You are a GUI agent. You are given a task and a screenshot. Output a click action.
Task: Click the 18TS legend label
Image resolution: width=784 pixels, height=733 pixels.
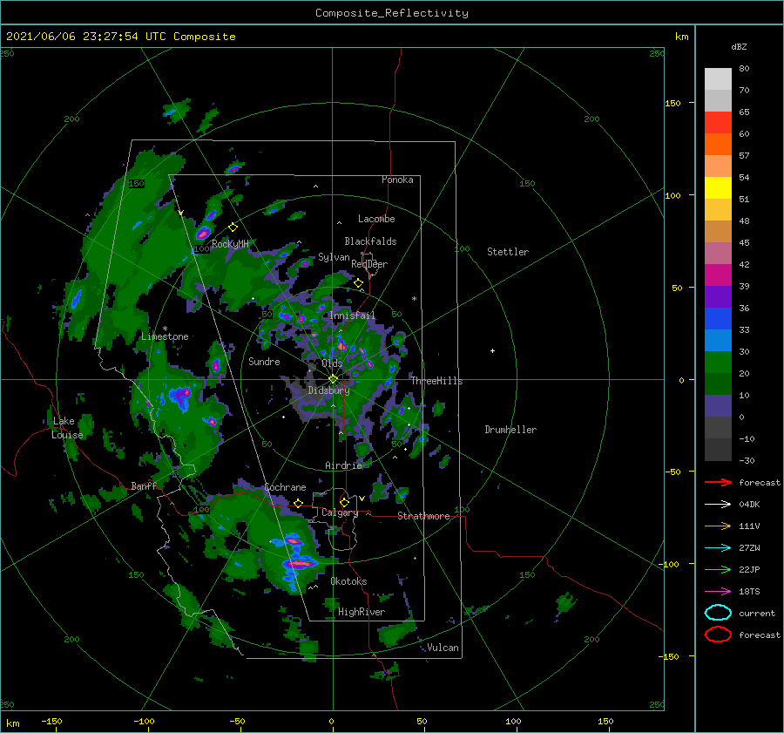pyautogui.click(x=749, y=592)
